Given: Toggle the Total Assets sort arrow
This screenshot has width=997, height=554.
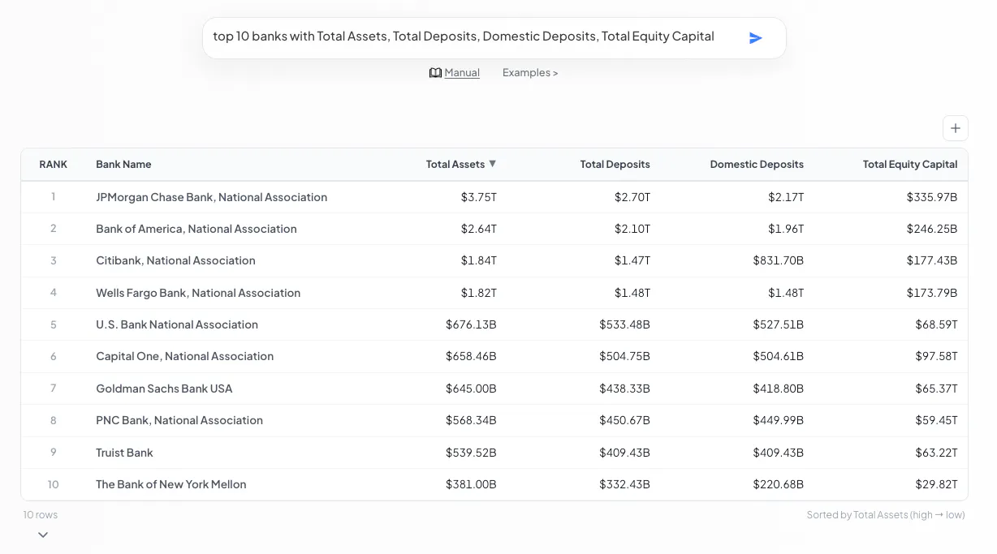Looking at the screenshot, I should point(492,164).
